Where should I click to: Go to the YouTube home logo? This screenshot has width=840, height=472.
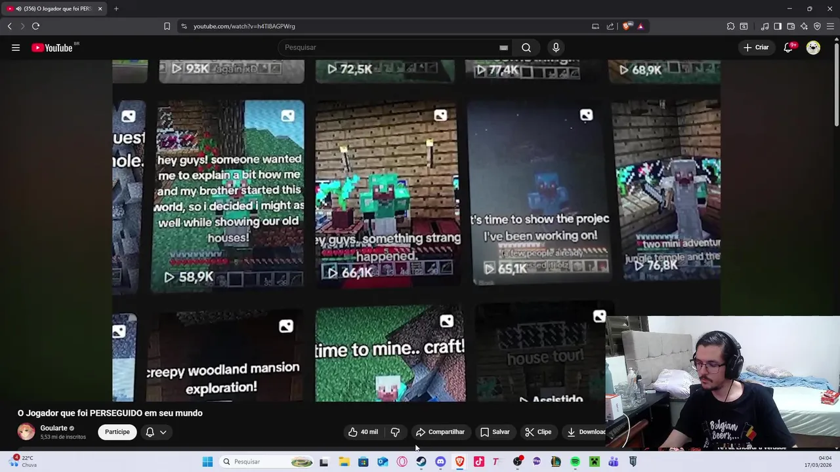click(x=52, y=47)
